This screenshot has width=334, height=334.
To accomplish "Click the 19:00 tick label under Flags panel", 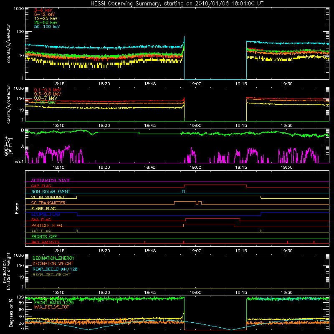I will [x=195, y=251].
